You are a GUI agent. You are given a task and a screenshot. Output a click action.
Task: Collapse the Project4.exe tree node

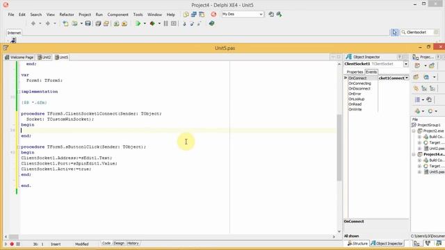point(414,154)
